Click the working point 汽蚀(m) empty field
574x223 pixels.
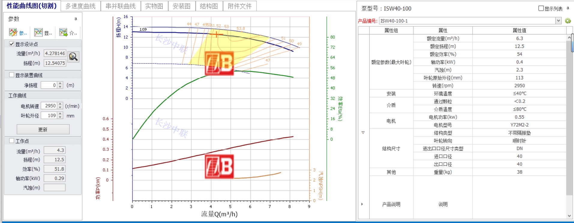pyautogui.click(x=55, y=187)
